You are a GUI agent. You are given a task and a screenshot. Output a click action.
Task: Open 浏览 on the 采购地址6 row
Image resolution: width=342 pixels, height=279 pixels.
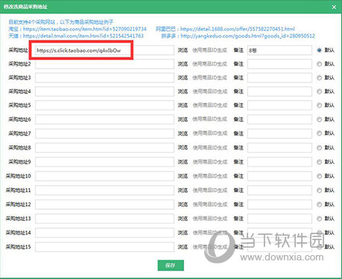click(x=183, y=119)
